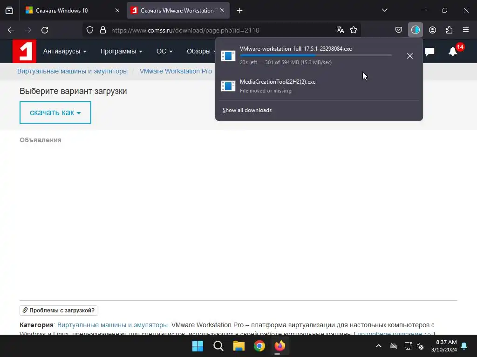This screenshot has height=357, width=477.
Task: Open Google Chrome from taskbar
Action: point(259,346)
